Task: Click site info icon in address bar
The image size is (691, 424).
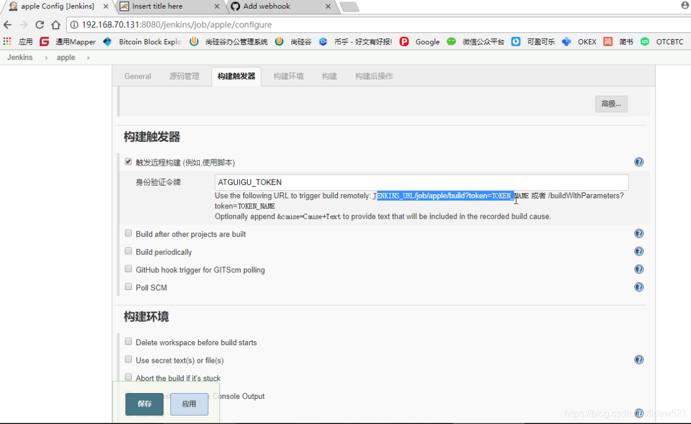Action: (74, 24)
